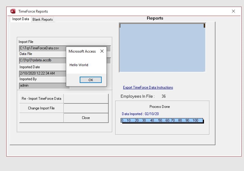Click the Import File label
This screenshot has width=244, height=171.
[x=26, y=42]
